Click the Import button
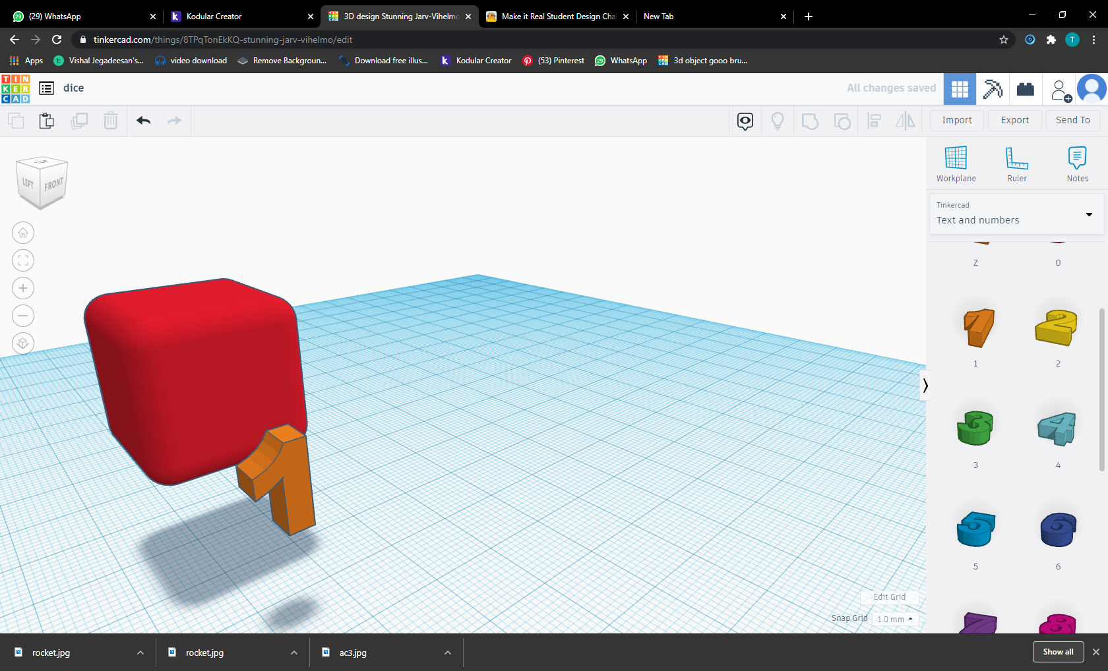 956,121
